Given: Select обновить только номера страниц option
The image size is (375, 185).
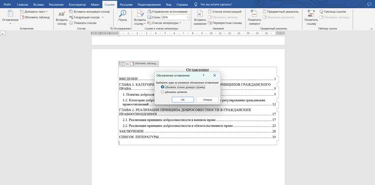Looking at the screenshot, I should point(183,87).
